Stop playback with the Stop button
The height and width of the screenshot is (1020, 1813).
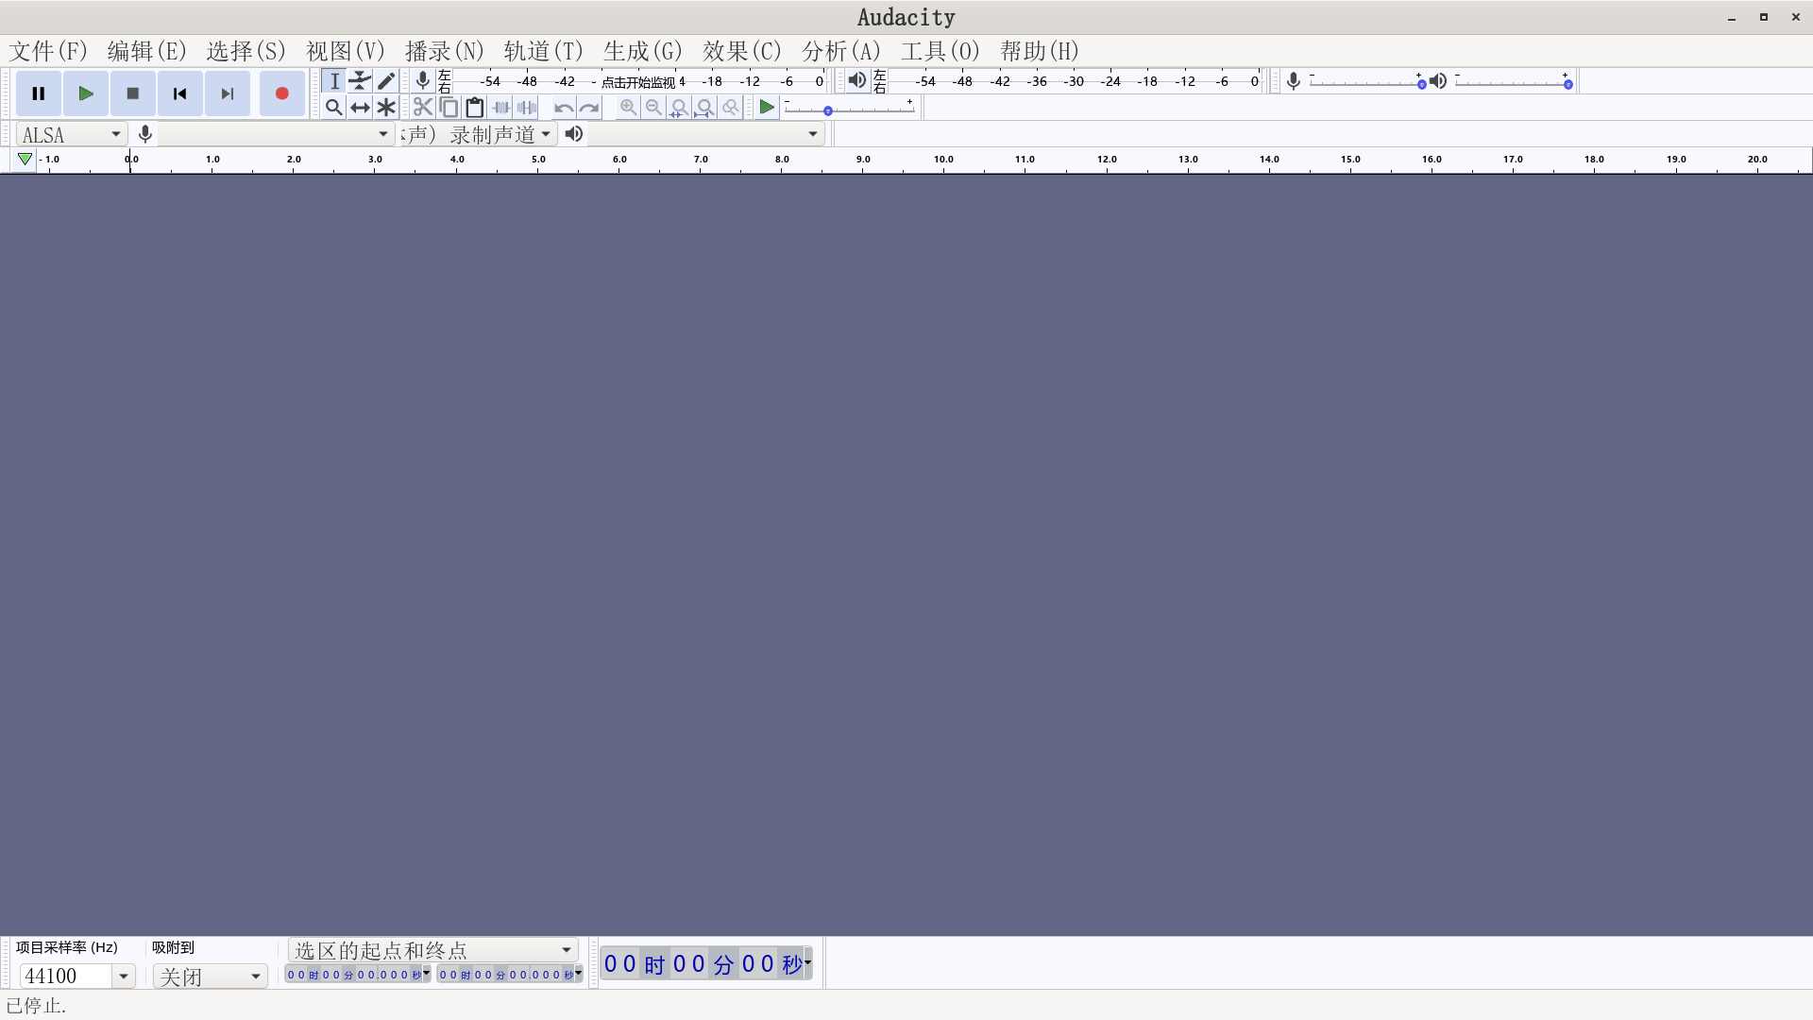click(x=133, y=93)
